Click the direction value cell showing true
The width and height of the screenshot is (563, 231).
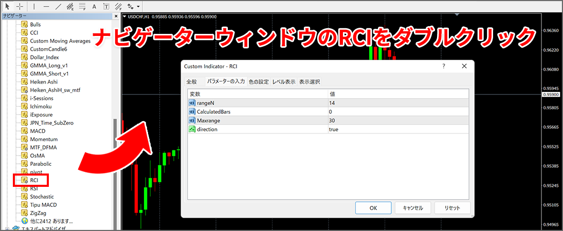pos(398,129)
